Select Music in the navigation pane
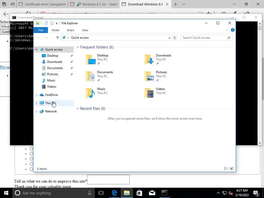264x198 pixels. pos(51,80)
